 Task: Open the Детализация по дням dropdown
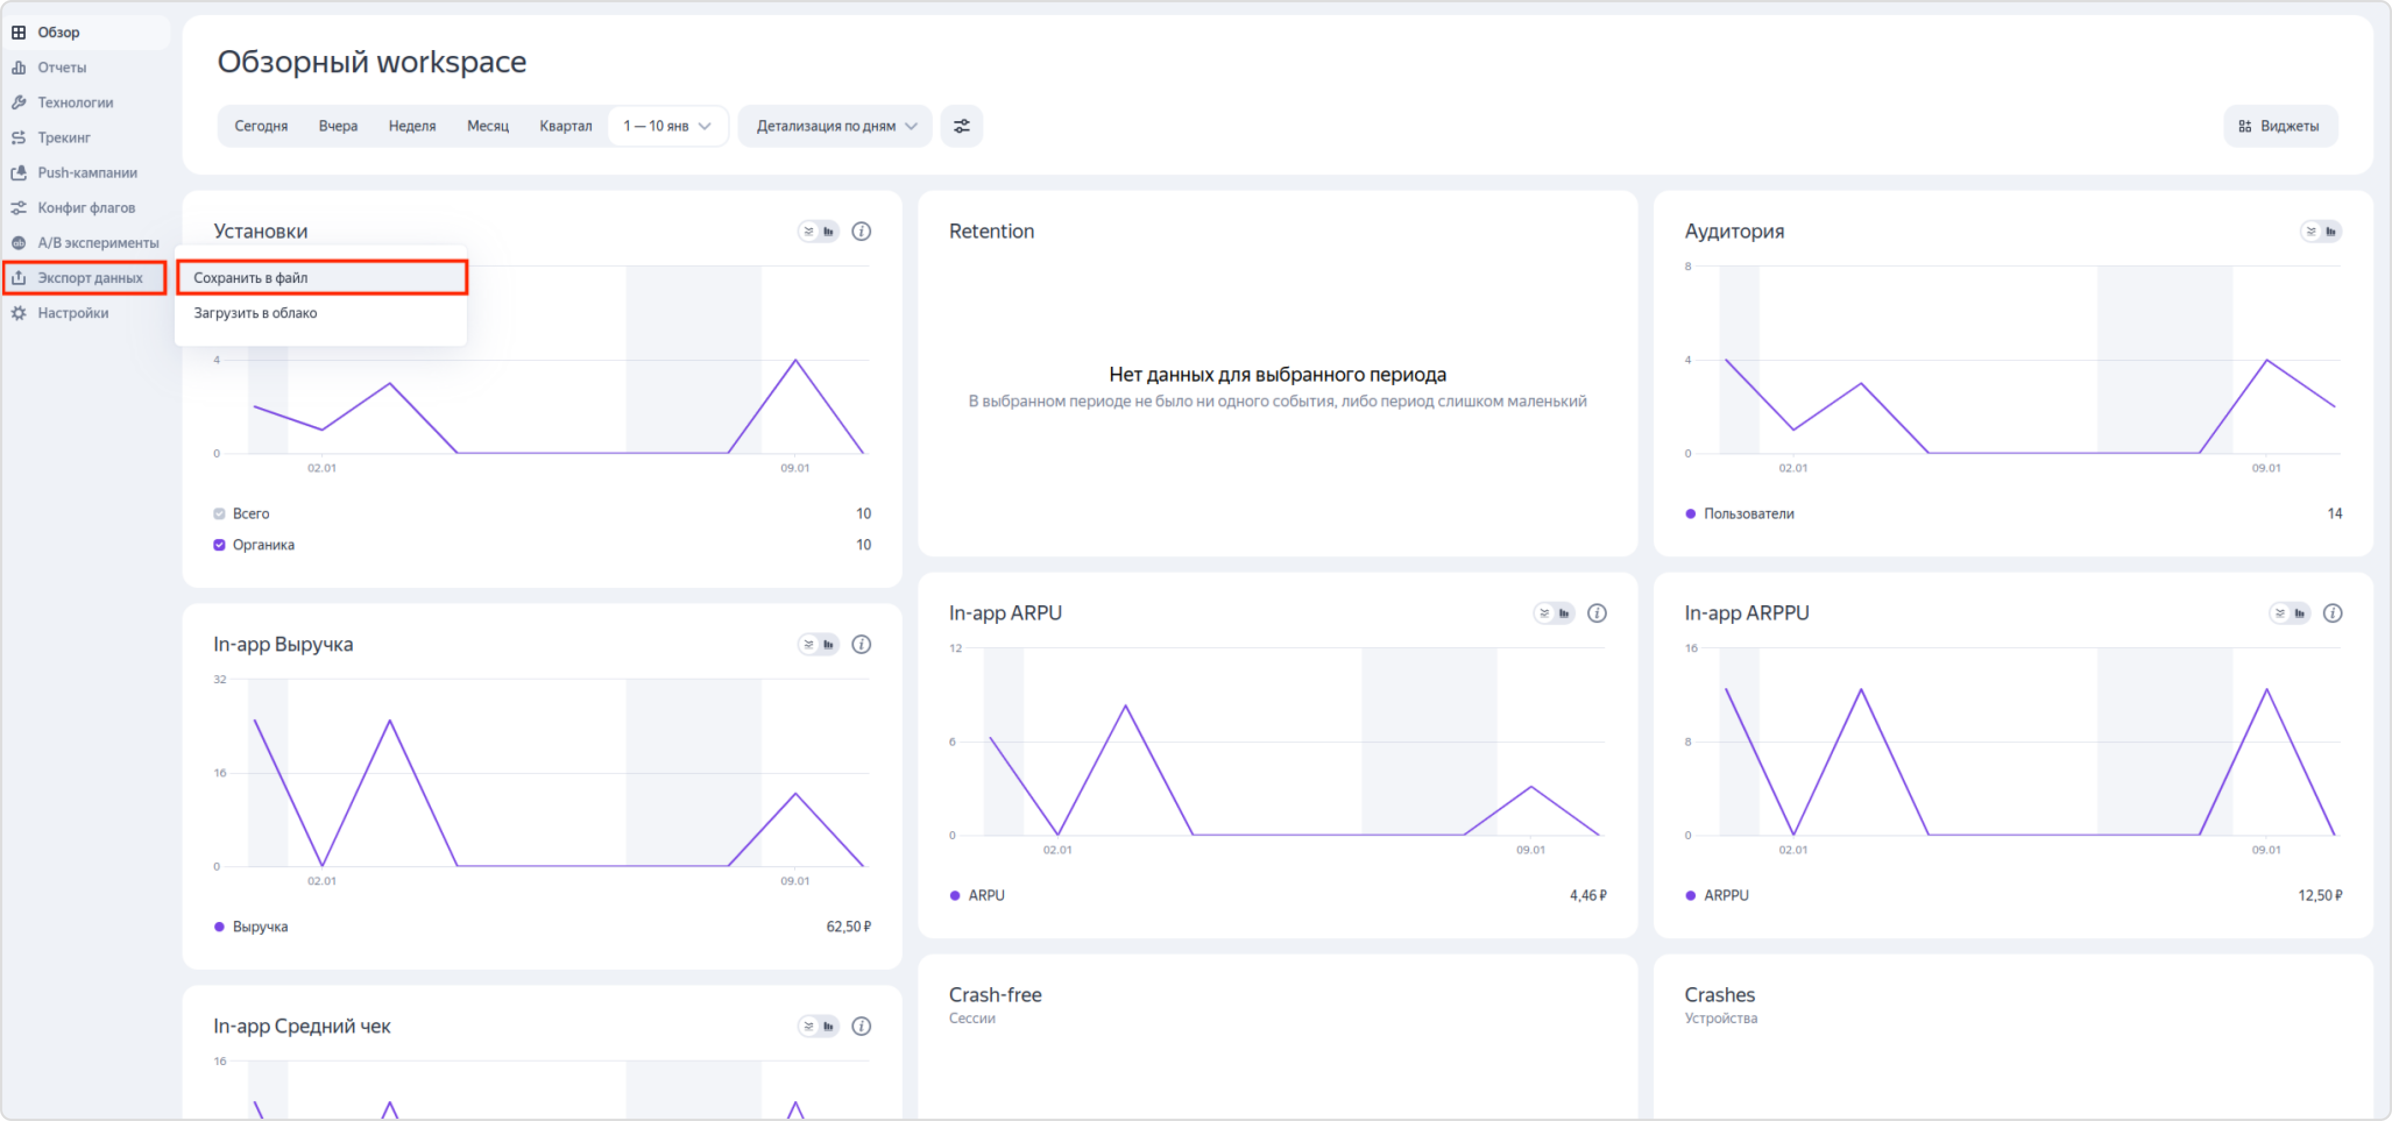(836, 126)
